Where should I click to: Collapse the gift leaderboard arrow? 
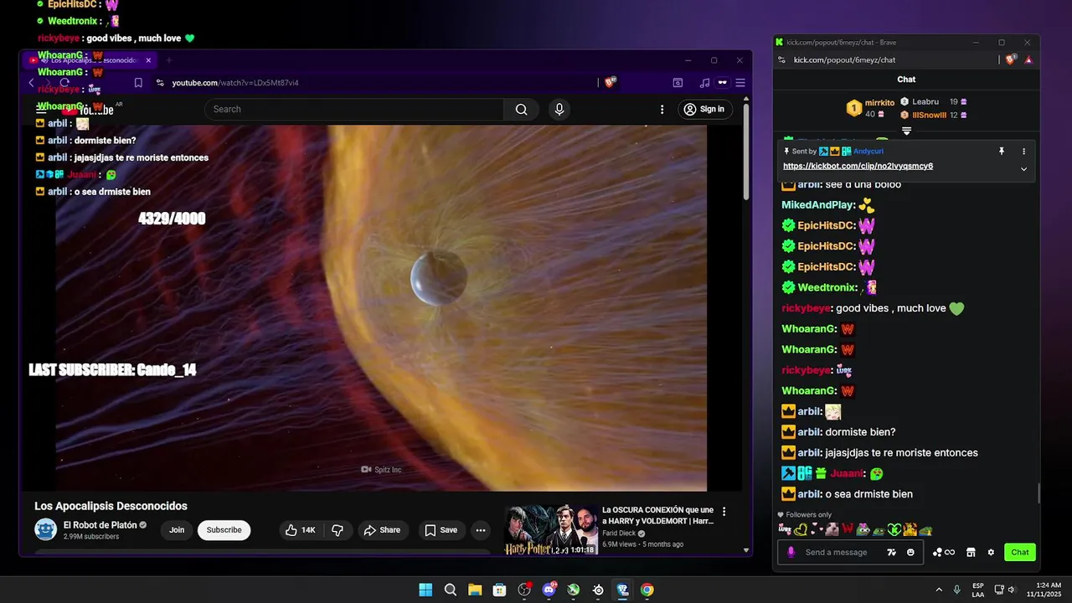[x=906, y=131]
